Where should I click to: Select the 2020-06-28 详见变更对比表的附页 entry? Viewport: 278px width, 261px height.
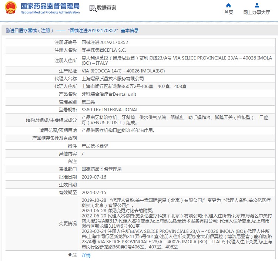point(118,211)
